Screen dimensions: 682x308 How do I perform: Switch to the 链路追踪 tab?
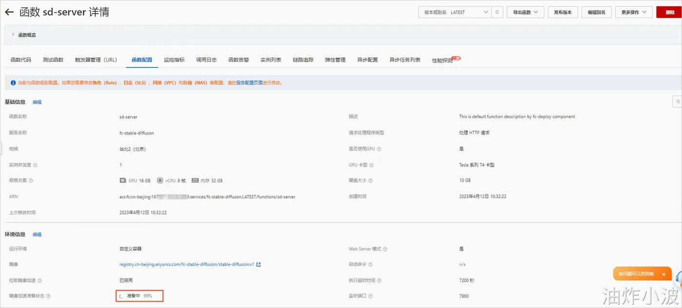tap(303, 60)
